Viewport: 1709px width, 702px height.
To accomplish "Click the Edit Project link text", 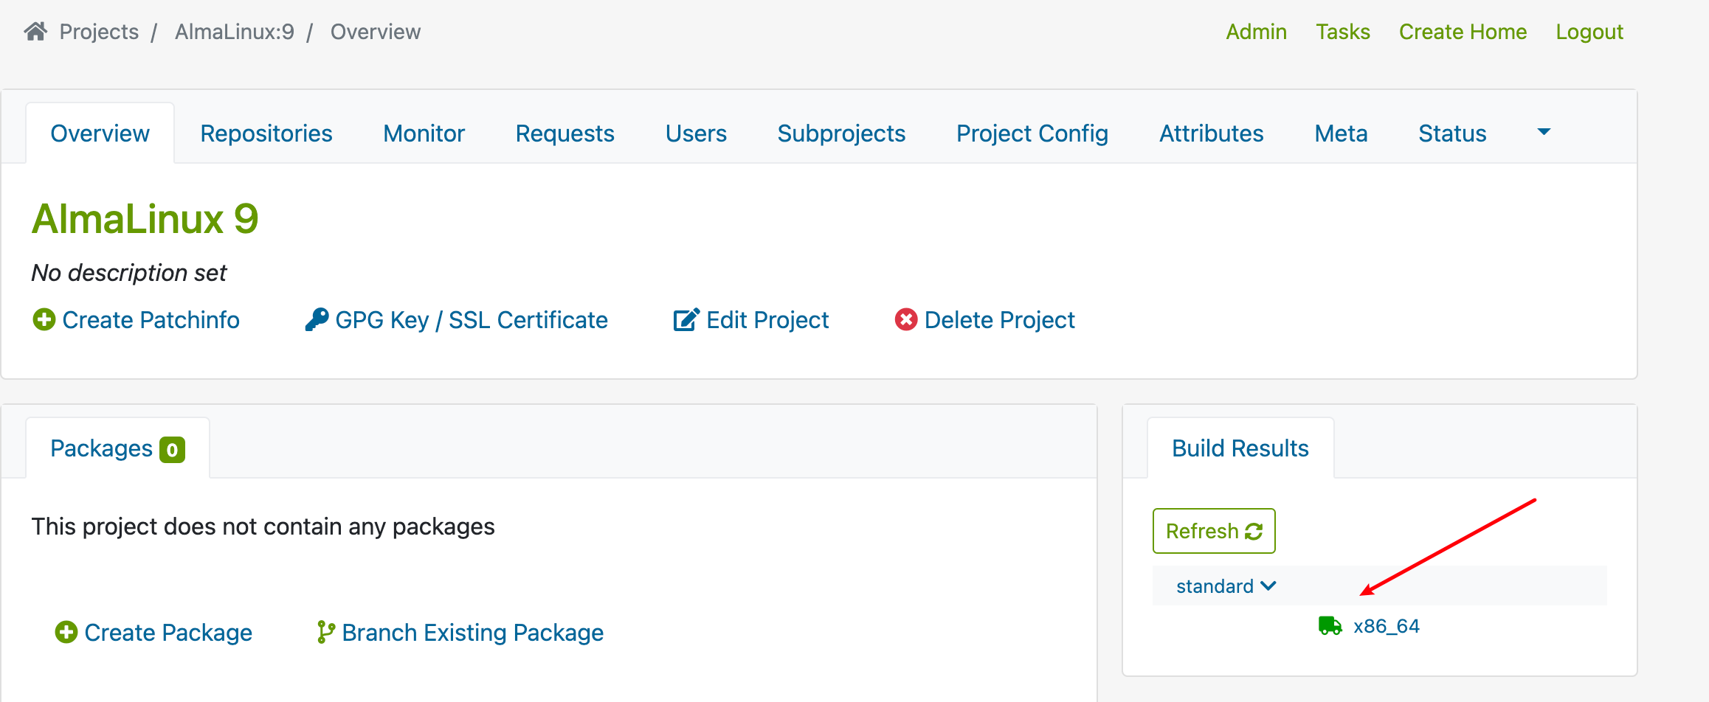I will pyautogui.click(x=767, y=320).
